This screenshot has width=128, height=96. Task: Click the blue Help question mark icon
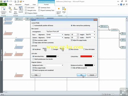121,4
